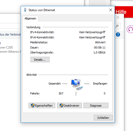Viewport: 133px width, 131px height.
Task: Select the Allgemein tab
Action: pos(30,18)
